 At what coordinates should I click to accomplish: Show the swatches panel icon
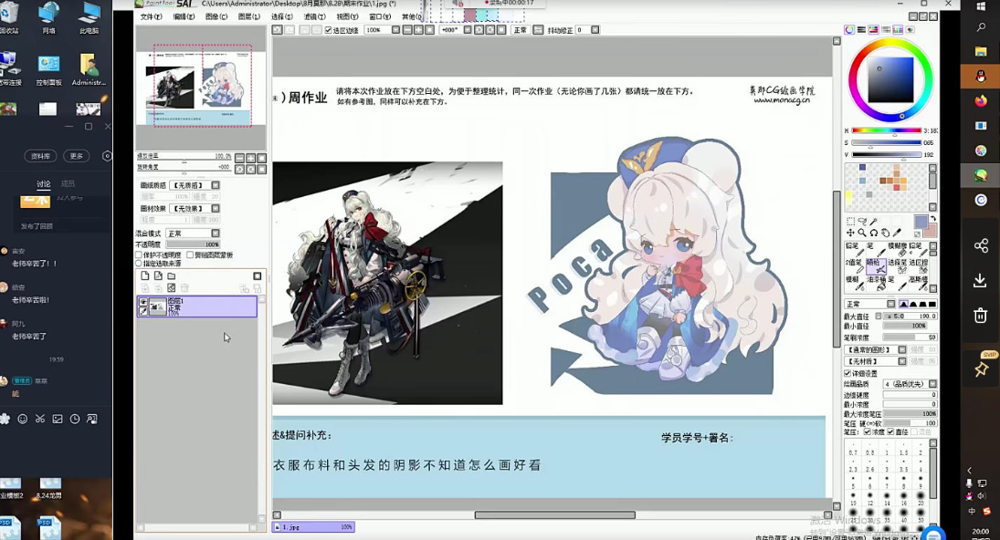[x=898, y=30]
